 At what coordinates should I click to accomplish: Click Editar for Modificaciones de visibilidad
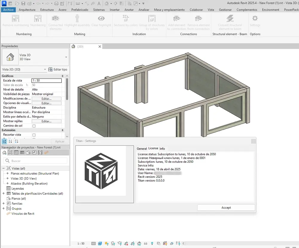tap(47, 99)
